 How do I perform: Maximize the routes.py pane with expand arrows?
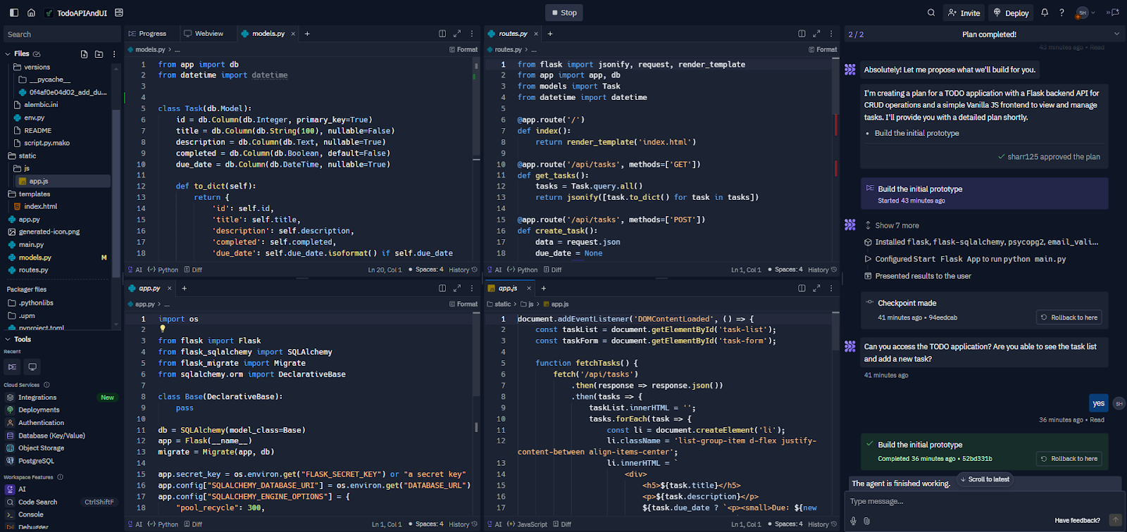(816, 33)
